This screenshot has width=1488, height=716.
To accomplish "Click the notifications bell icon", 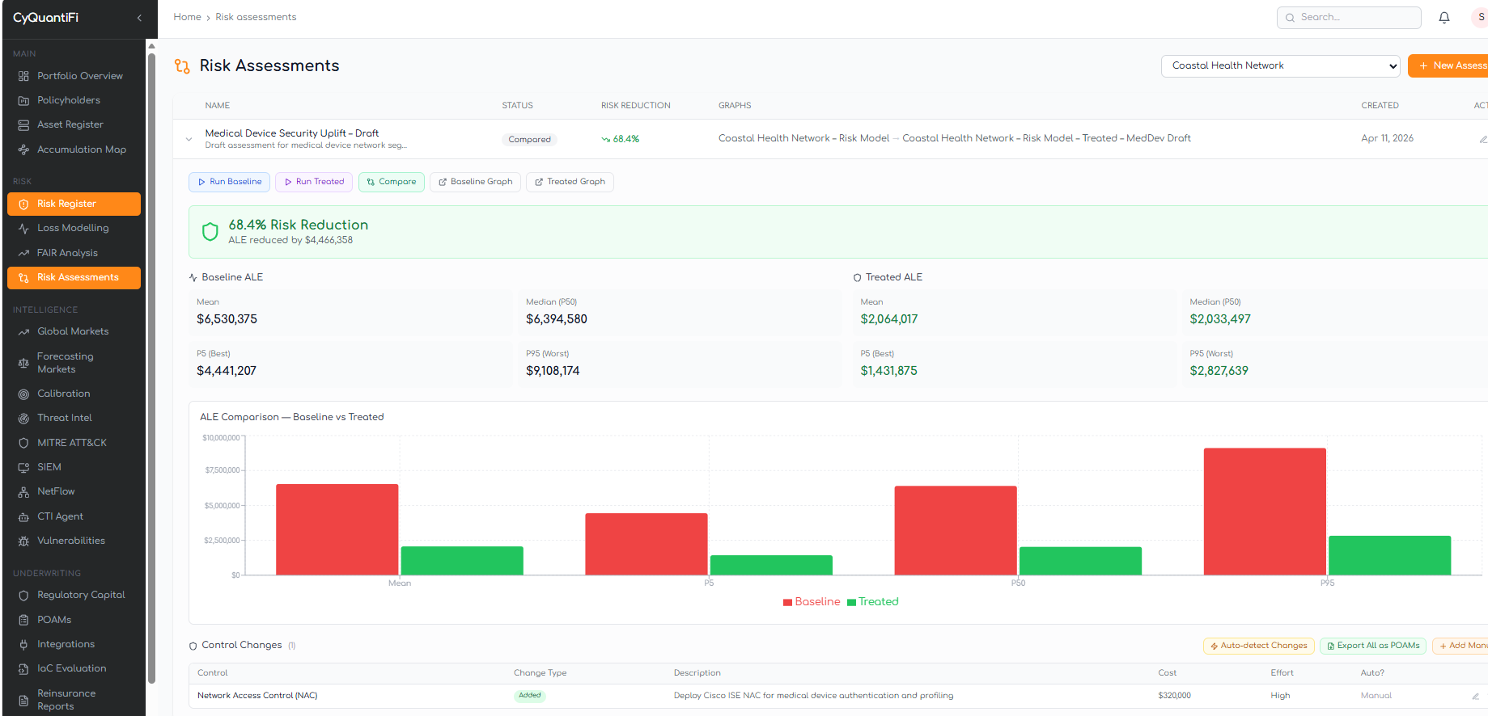I will [x=1443, y=18].
